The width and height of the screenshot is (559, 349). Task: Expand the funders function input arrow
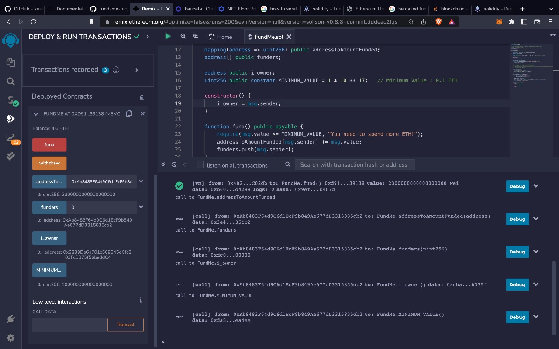(x=141, y=207)
